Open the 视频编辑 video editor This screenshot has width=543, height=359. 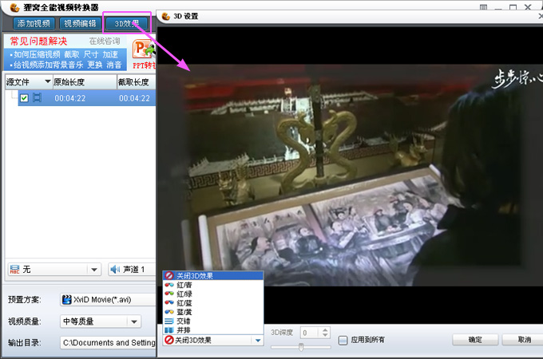point(80,23)
